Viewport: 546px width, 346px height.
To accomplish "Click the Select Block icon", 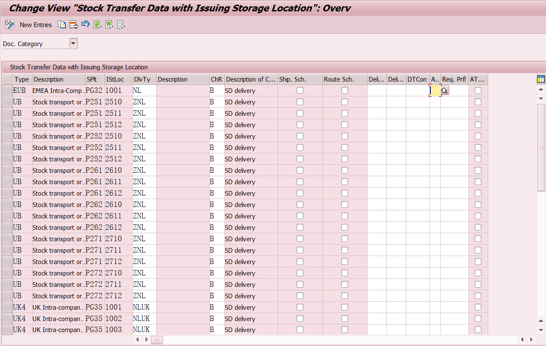I will [x=109, y=25].
